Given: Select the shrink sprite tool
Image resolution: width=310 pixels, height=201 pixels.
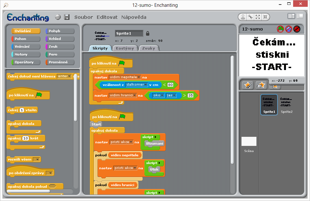Looking at the screenshot, I should pos(265,17).
